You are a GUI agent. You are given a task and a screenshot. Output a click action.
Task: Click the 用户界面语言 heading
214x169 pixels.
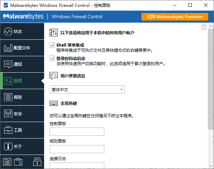pyautogui.click(x=73, y=76)
